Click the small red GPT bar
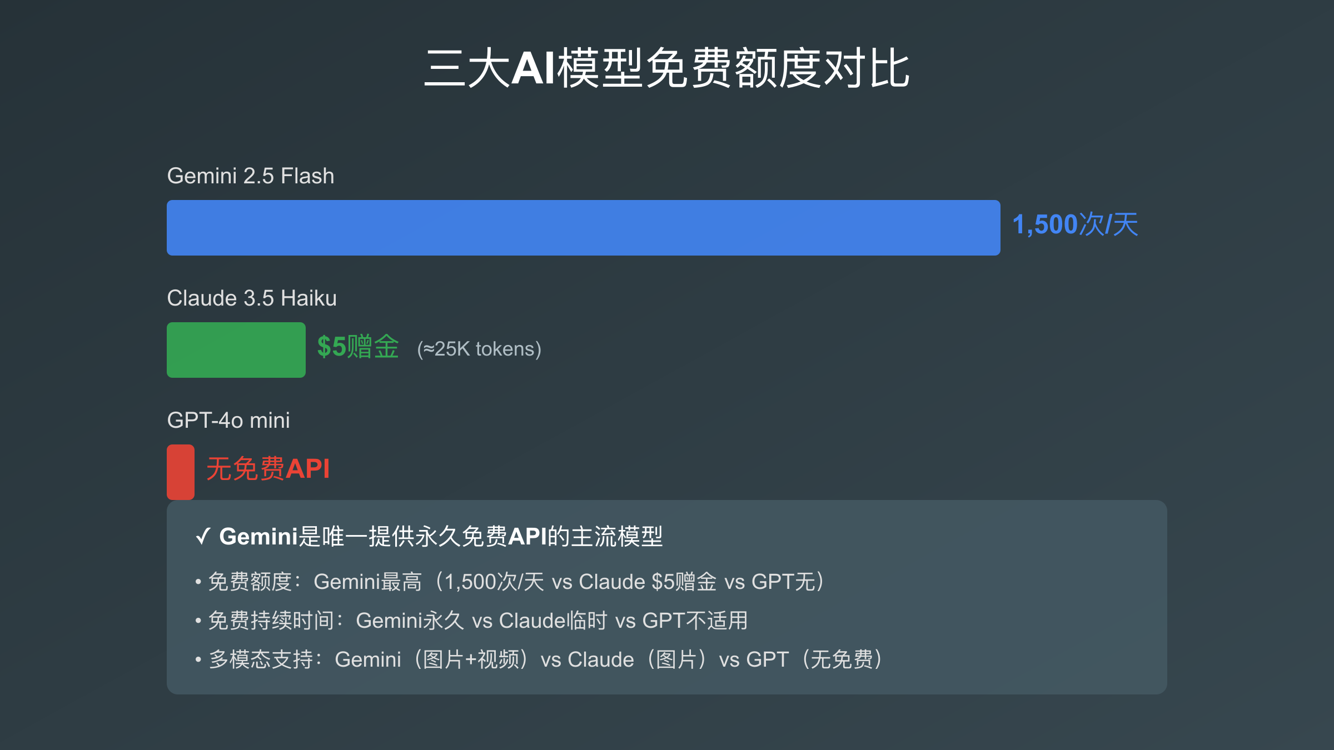 181,472
